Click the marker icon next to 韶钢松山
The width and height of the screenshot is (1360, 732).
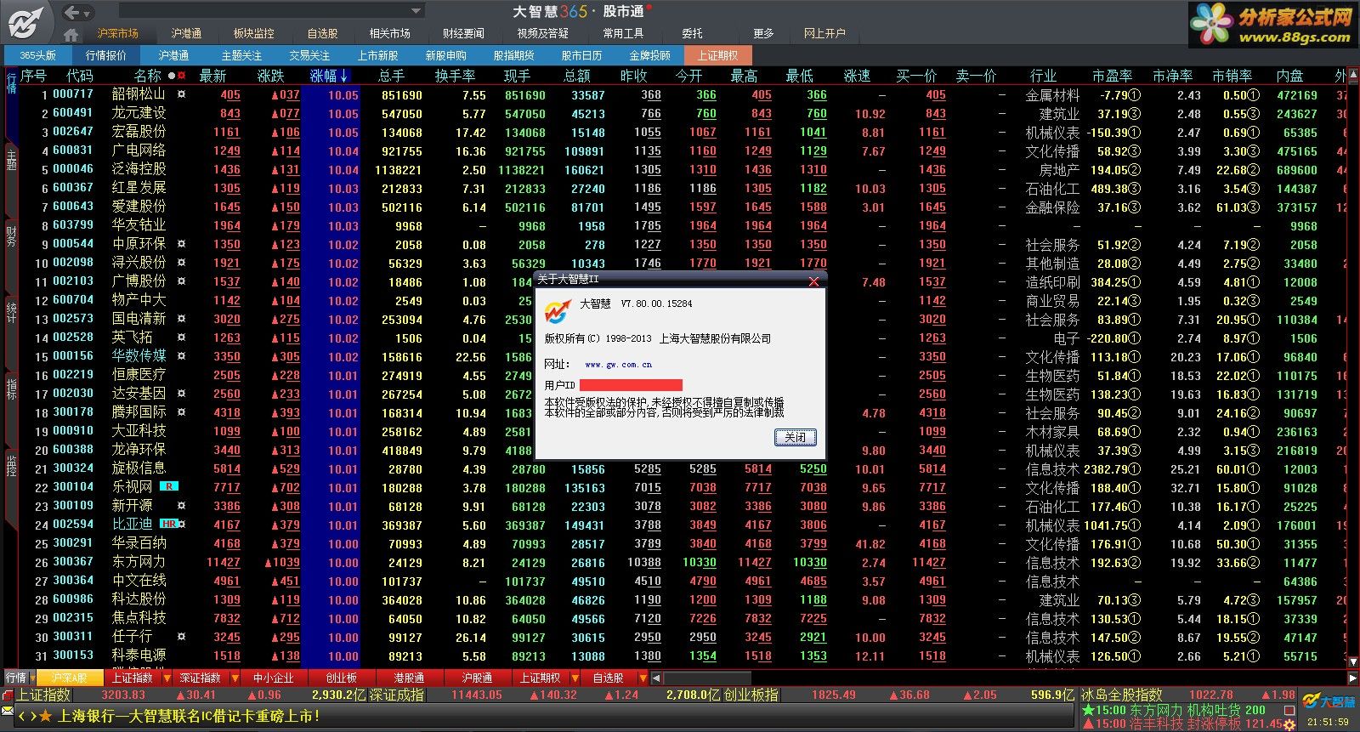click(x=181, y=94)
